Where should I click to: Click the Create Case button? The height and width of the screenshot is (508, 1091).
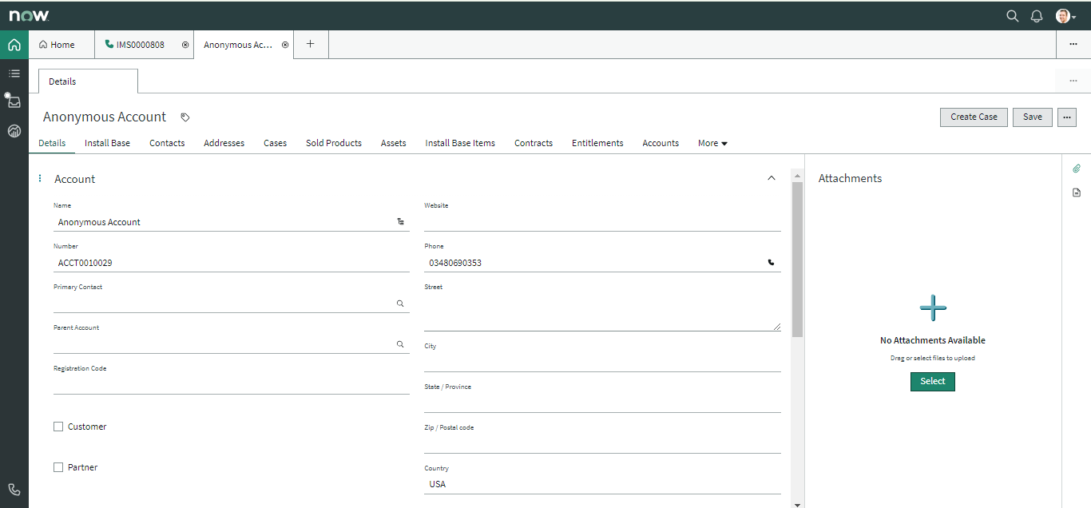pos(974,117)
